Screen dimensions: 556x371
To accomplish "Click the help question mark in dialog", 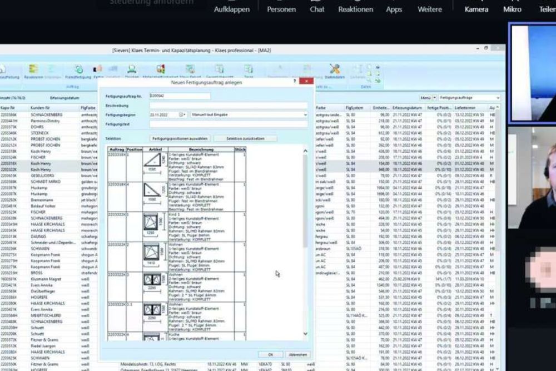I will [295, 81].
